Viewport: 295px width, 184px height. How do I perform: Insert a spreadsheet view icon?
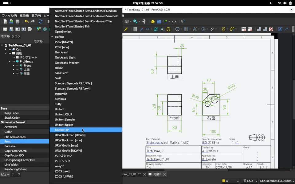[x=135, y=29]
